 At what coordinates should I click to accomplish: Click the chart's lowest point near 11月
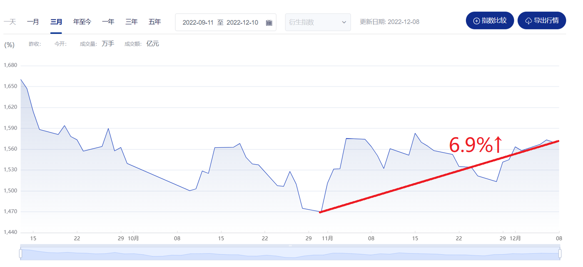point(321,212)
